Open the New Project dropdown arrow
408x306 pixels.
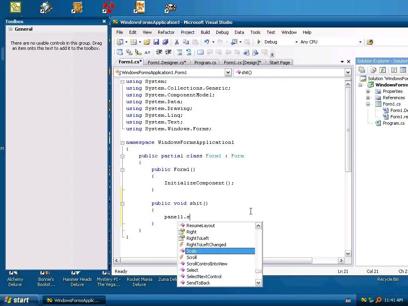point(126,42)
